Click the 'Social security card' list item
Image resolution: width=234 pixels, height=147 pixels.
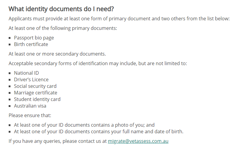(35, 86)
